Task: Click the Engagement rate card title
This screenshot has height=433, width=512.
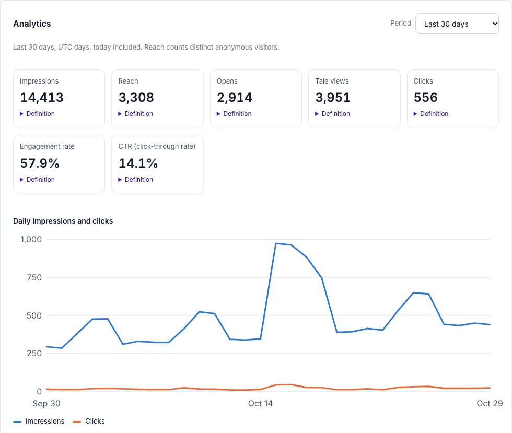Action: (x=47, y=146)
